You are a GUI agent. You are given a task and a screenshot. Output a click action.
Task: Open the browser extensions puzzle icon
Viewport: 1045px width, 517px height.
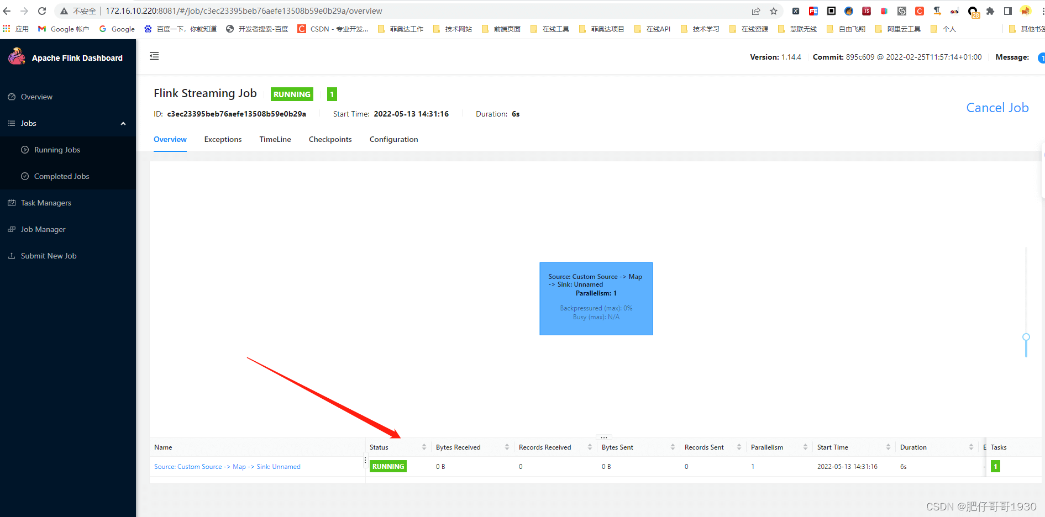click(990, 11)
